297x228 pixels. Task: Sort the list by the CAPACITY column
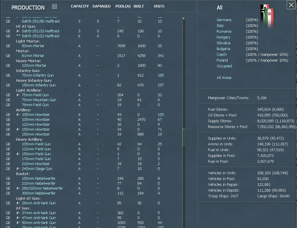[80, 6]
